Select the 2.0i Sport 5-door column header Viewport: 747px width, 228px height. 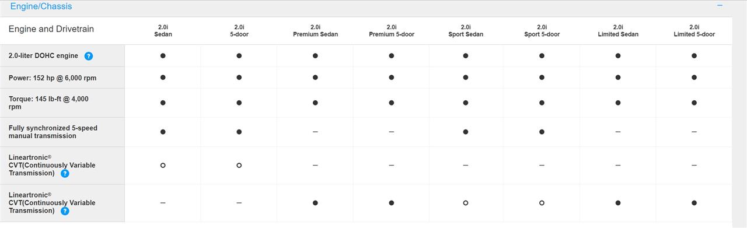(x=542, y=30)
